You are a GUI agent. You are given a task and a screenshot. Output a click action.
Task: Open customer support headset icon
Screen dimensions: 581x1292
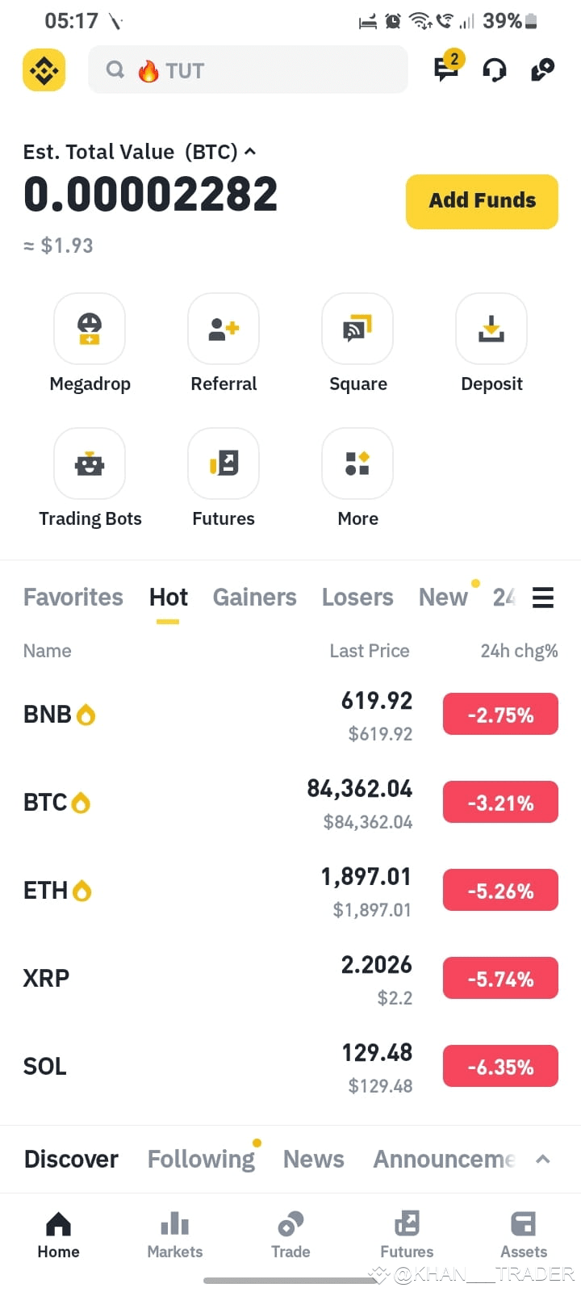(x=495, y=70)
